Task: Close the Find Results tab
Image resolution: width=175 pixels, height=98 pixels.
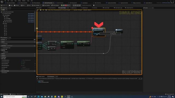Action: pyautogui.click(x=57, y=76)
